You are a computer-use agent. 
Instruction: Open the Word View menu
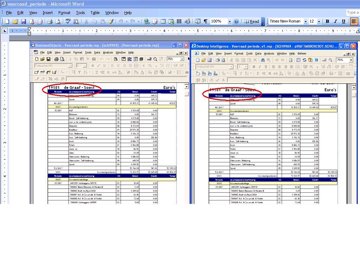[x=33, y=13]
